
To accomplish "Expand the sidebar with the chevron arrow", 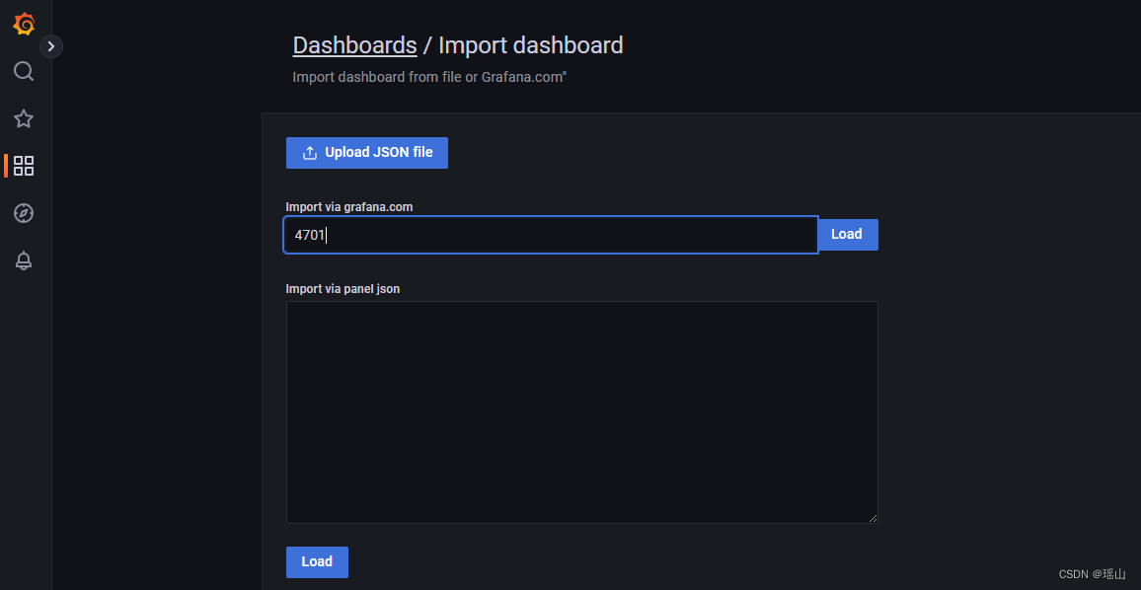I will 51,46.
